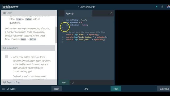Click the teal status dot indicator
Screen dimensions: 170x96
pyautogui.click(x=156, y=7)
